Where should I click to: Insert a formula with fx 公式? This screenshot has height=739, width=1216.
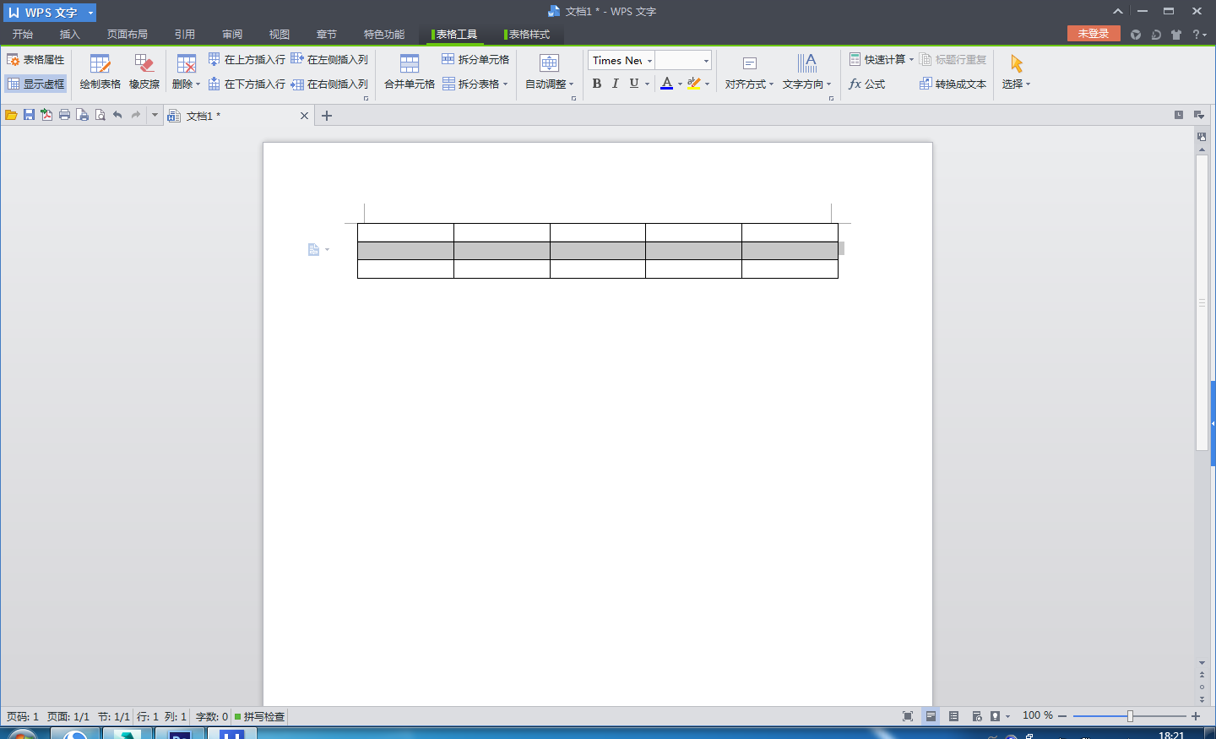(867, 84)
